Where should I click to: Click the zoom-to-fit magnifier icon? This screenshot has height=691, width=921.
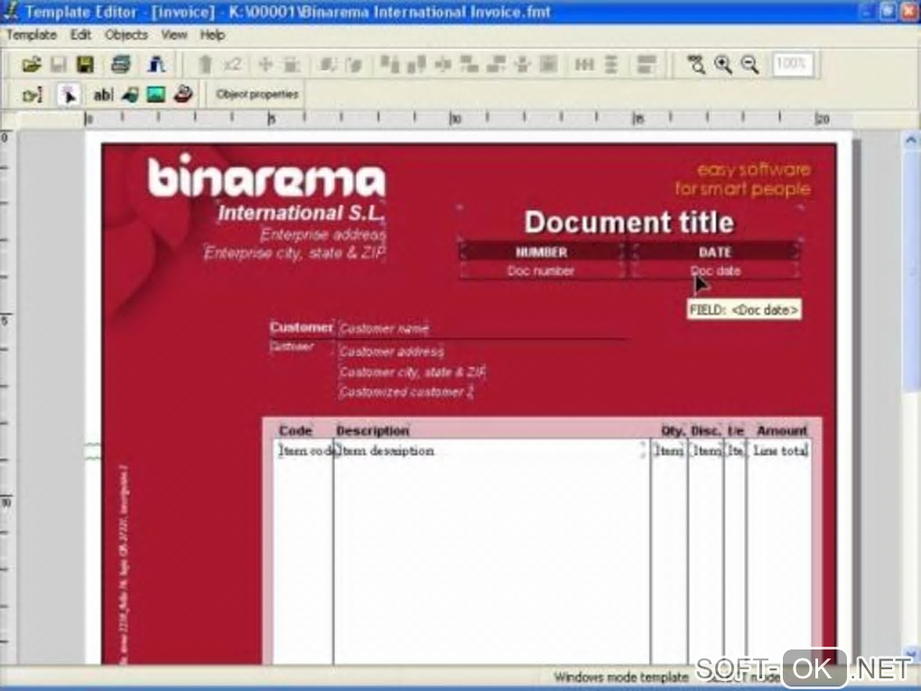click(697, 64)
